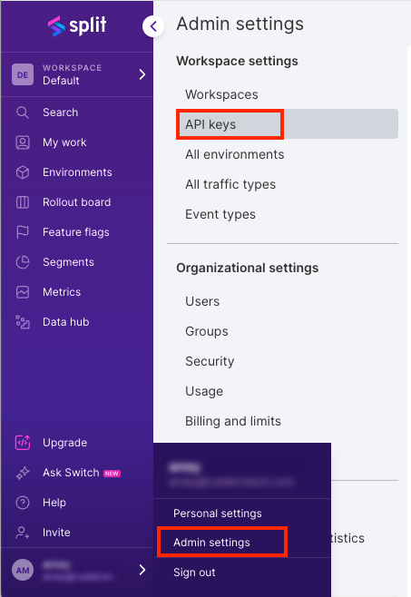The image size is (411, 597).
Task: Collapse the sidebar with the back chevron
Action: point(153,26)
